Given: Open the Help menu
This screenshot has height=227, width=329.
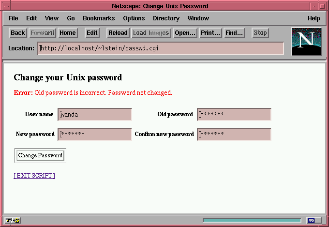Looking at the screenshot, I should [314, 18].
